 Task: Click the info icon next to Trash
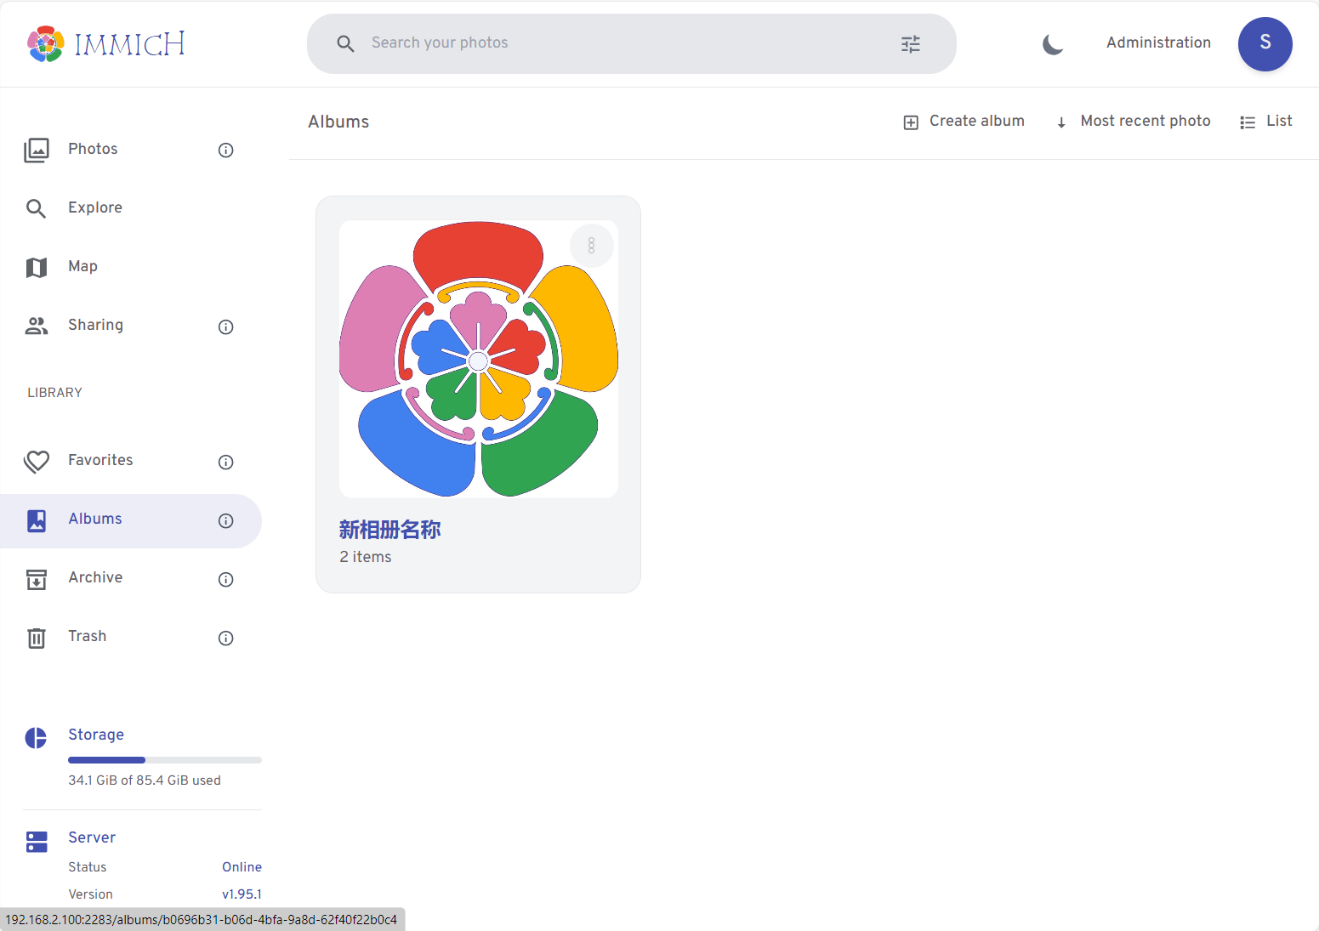tap(225, 638)
